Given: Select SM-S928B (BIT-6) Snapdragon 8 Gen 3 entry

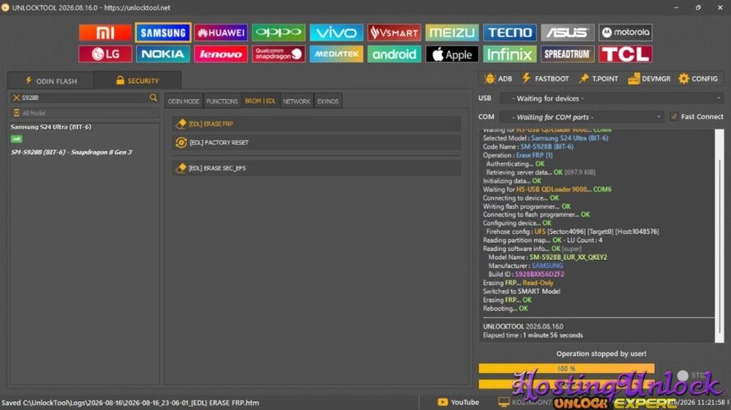Looking at the screenshot, I should pos(71,152).
